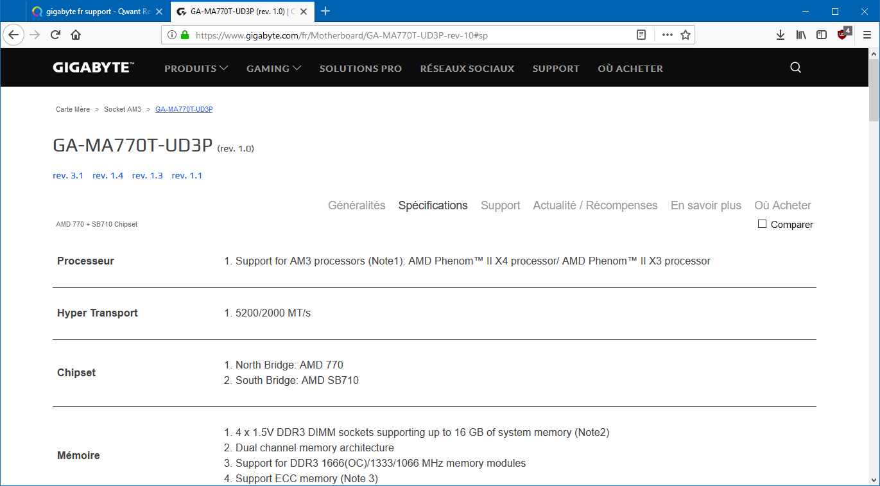Switch to the En savoir plus tab
The width and height of the screenshot is (880, 486).
(706, 205)
